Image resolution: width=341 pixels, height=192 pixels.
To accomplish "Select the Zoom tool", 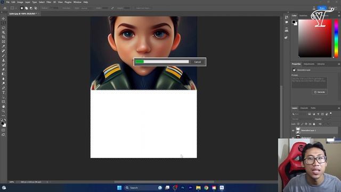I will tap(3, 111).
